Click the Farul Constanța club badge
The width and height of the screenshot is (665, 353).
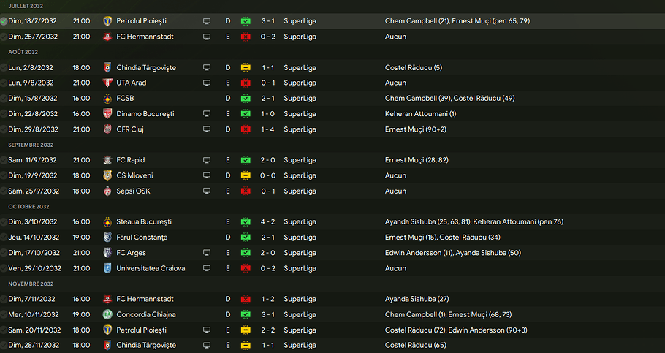point(108,238)
